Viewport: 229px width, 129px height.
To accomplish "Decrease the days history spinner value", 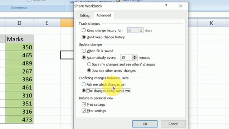I will (141, 32).
